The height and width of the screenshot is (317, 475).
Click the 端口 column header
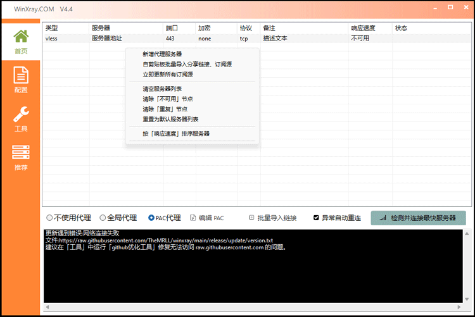pyautogui.click(x=179, y=28)
